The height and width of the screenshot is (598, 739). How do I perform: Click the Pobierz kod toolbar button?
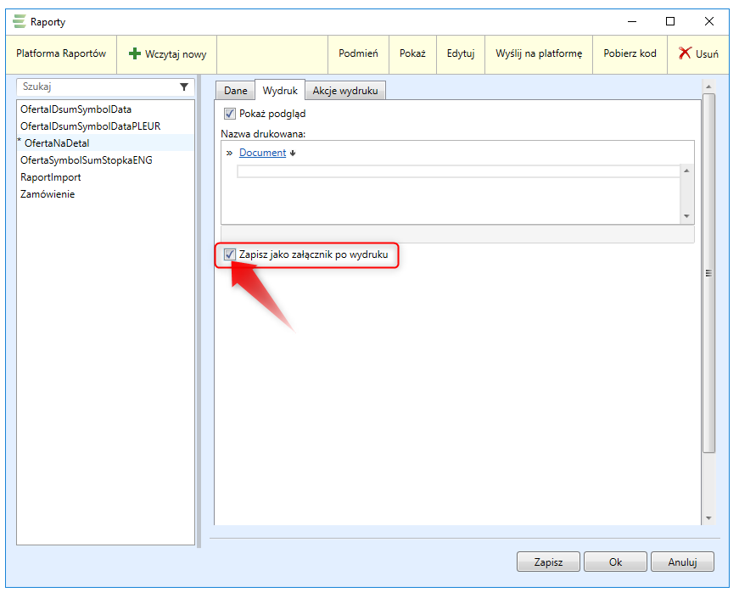point(630,53)
